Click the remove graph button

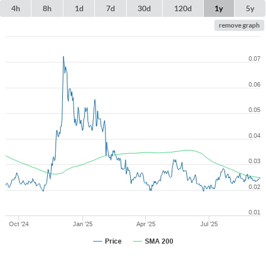(239, 25)
